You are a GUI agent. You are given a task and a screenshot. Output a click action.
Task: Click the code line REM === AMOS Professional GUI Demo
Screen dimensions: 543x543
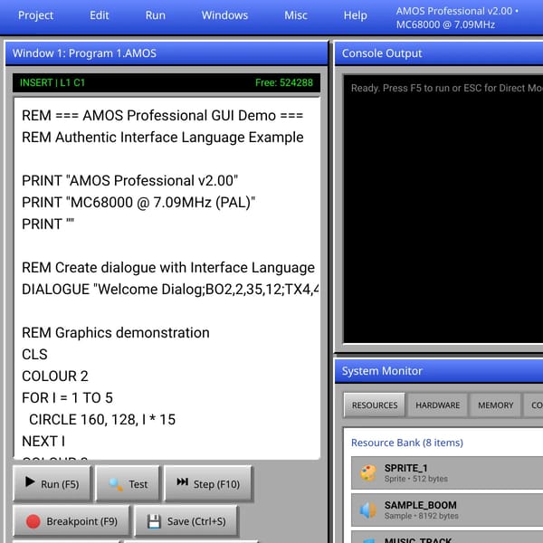pyautogui.click(x=162, y=115)
